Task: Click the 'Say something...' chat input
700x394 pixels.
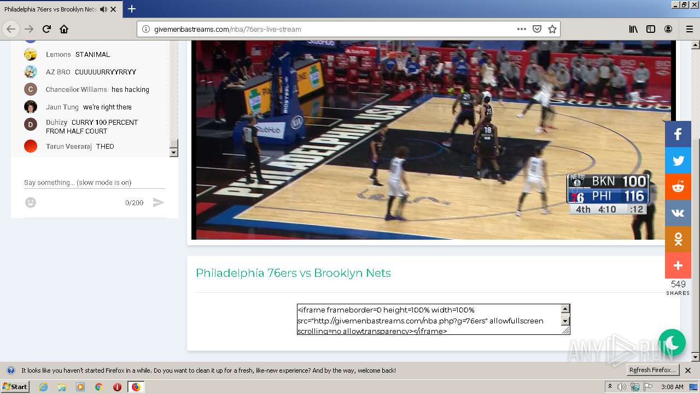Action: [x=94, y=182]
